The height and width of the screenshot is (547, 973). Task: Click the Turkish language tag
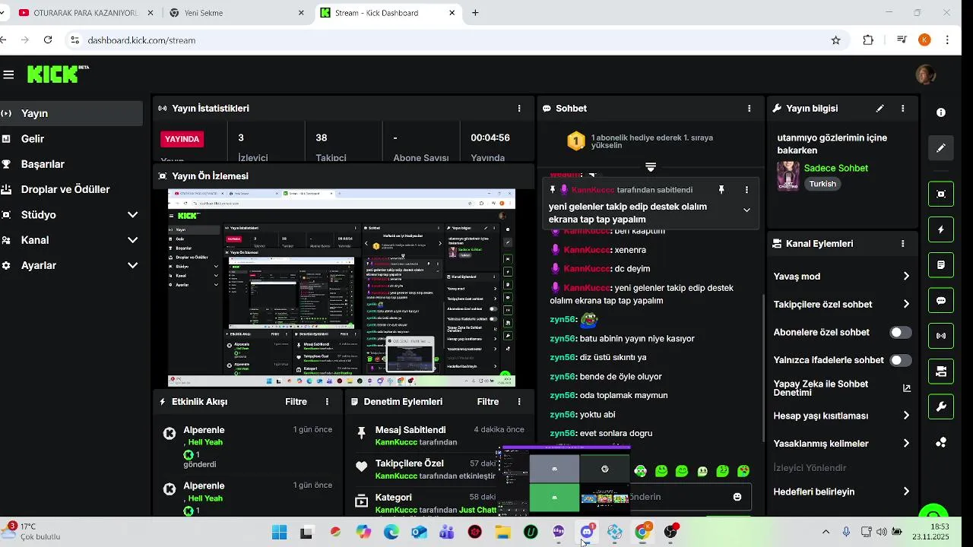(822, 184)
